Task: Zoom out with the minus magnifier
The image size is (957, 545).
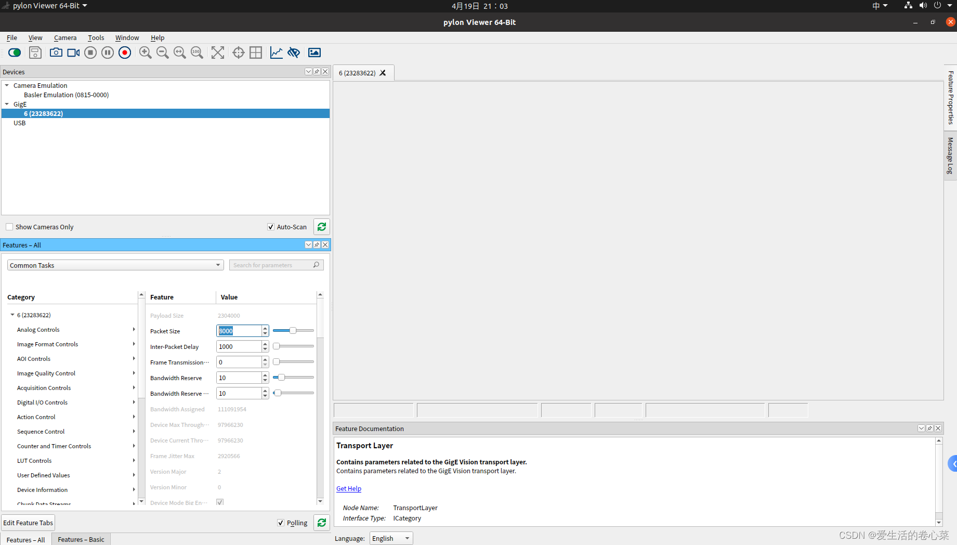Action: click(x=163, y=53)
